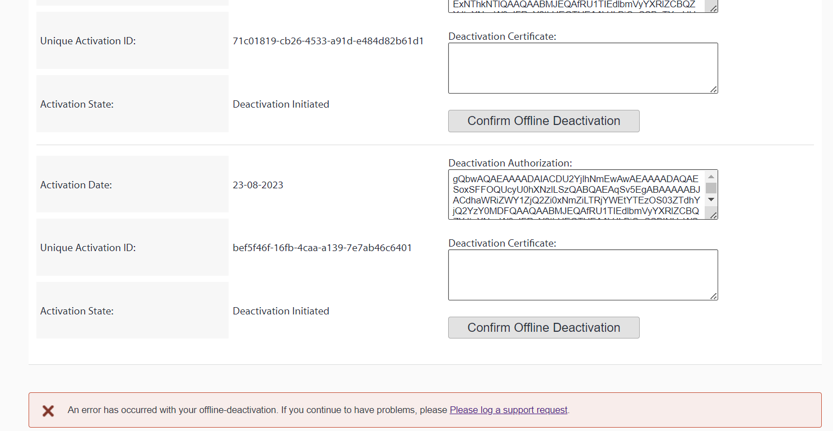Click Confirm Offline Deactivation for activation 71c01819

pyautogui.click(x=543, y=121)
